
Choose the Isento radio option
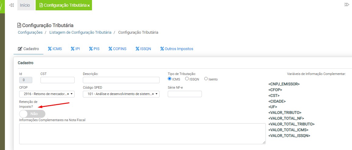pos(206,79)
